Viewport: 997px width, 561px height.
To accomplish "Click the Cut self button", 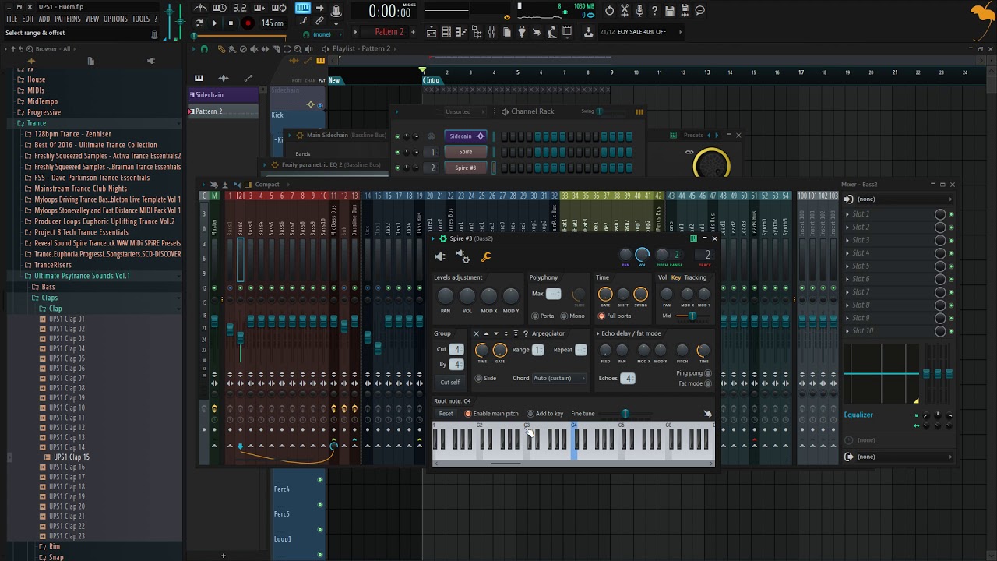I will pos(450,383).
